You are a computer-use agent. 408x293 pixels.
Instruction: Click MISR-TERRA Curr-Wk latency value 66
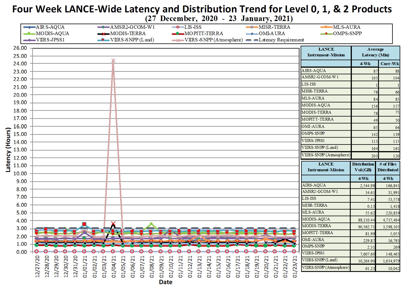coord(397,92)
